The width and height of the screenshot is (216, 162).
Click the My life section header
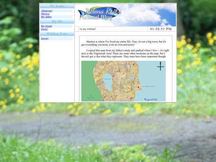tap(57, 21)
